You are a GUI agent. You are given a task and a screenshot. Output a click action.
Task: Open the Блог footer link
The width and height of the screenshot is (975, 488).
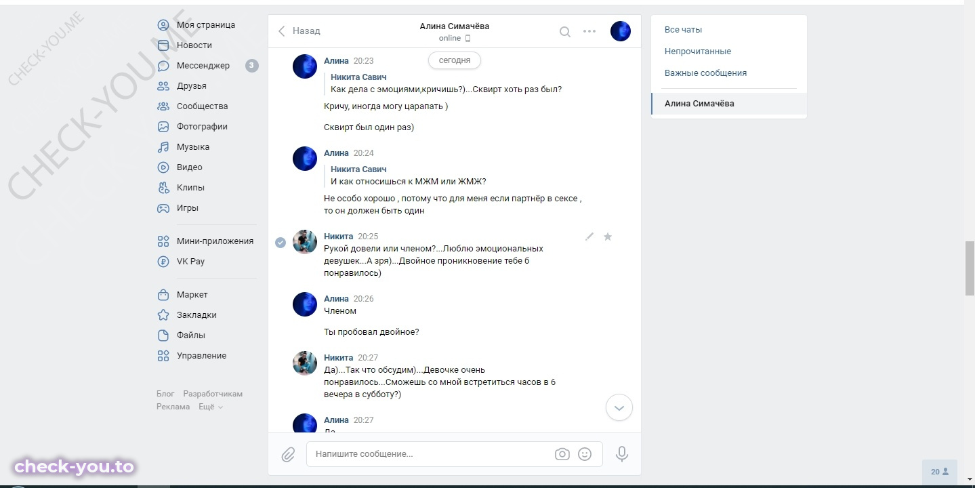(165, 394)
